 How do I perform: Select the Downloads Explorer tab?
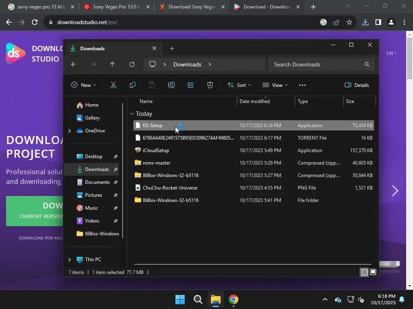113,49
